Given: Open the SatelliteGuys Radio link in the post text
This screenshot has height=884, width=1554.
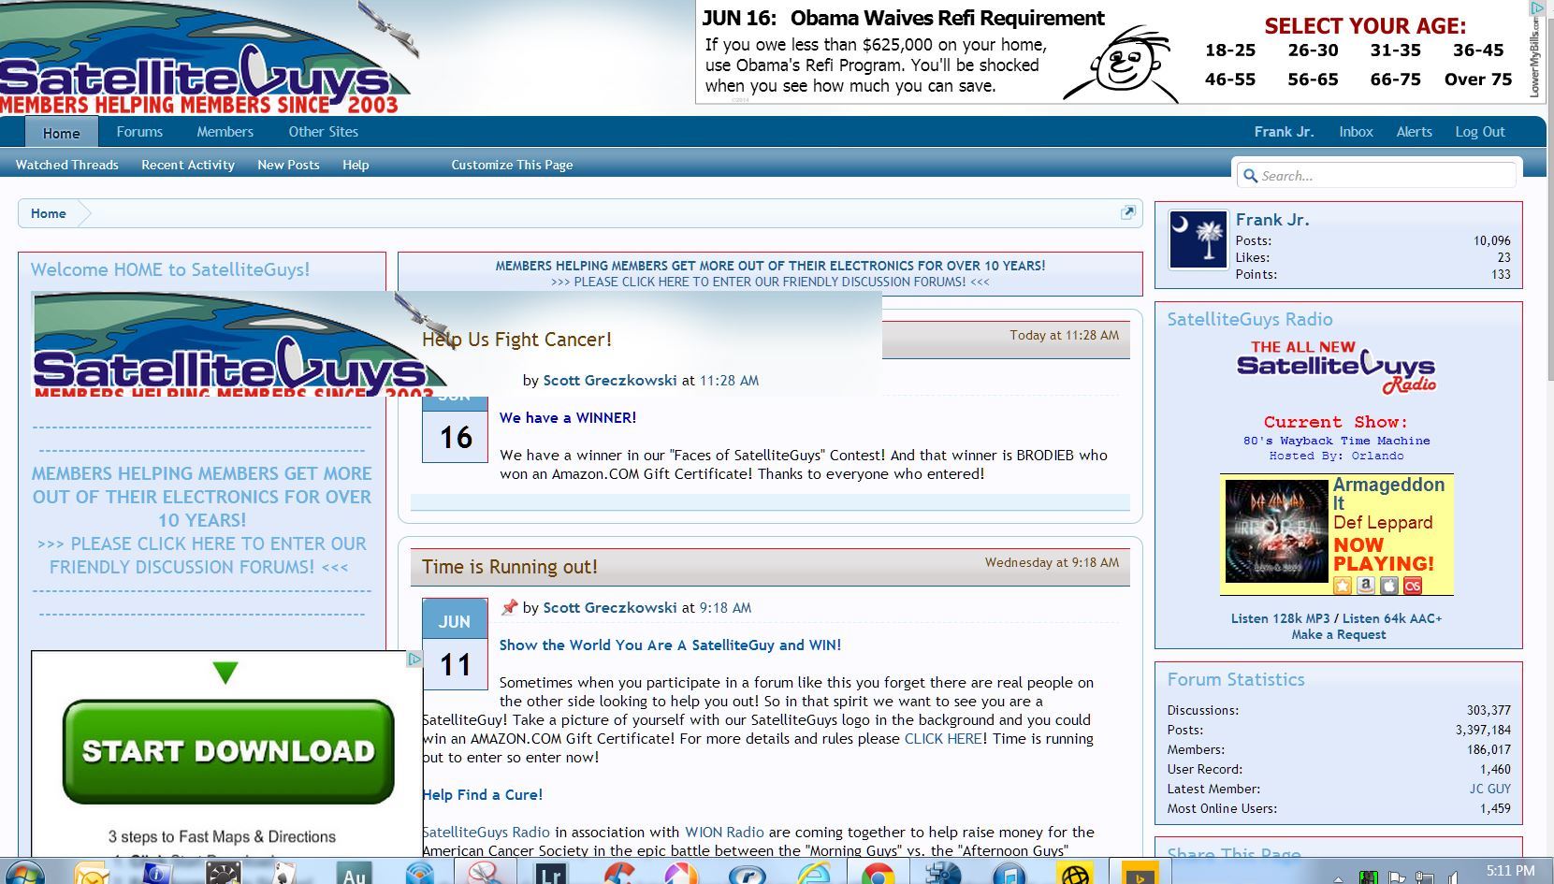Looking at the screenshot, I should pyautogui.click(x=486, y=833).
